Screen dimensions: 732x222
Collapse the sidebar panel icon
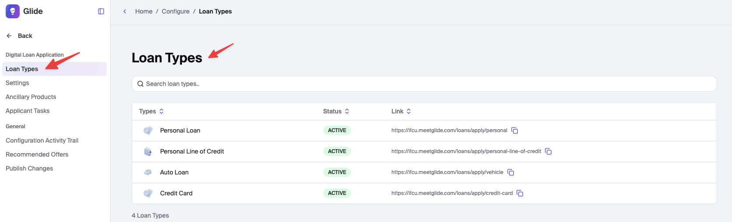[101, 11]
